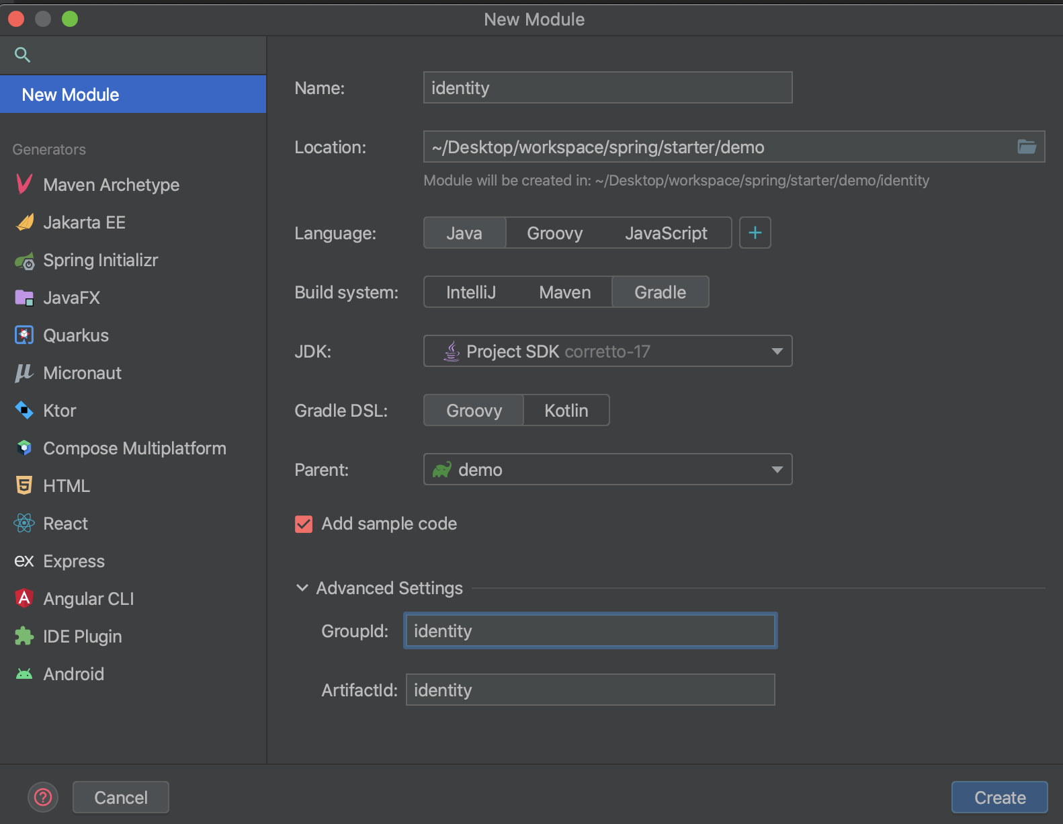Open the Android generator entry
Viewport: 1063px width, 824px height.
coord(133,673)
